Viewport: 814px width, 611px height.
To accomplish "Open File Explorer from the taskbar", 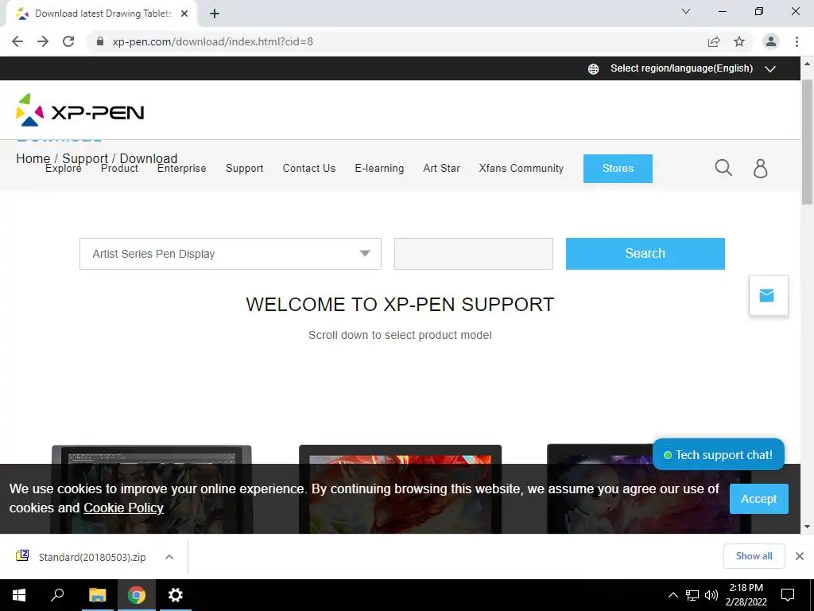I will [97, 595].
